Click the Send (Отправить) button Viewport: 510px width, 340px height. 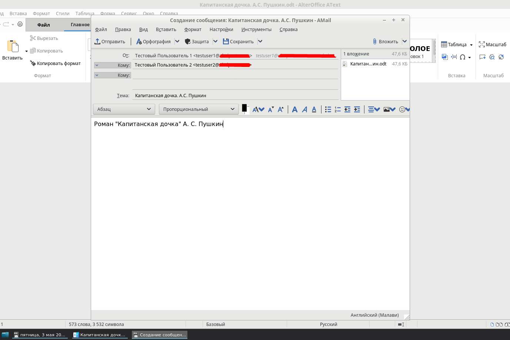coord(110,41)
